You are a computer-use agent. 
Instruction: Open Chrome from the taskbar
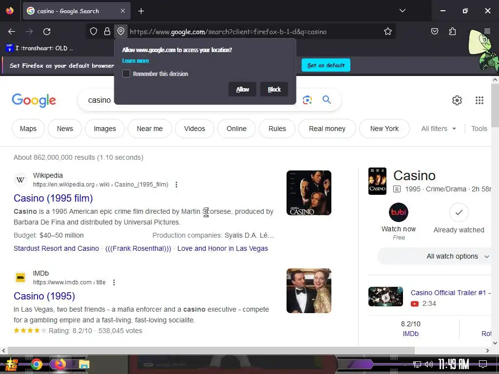click(x=36, y=364)
